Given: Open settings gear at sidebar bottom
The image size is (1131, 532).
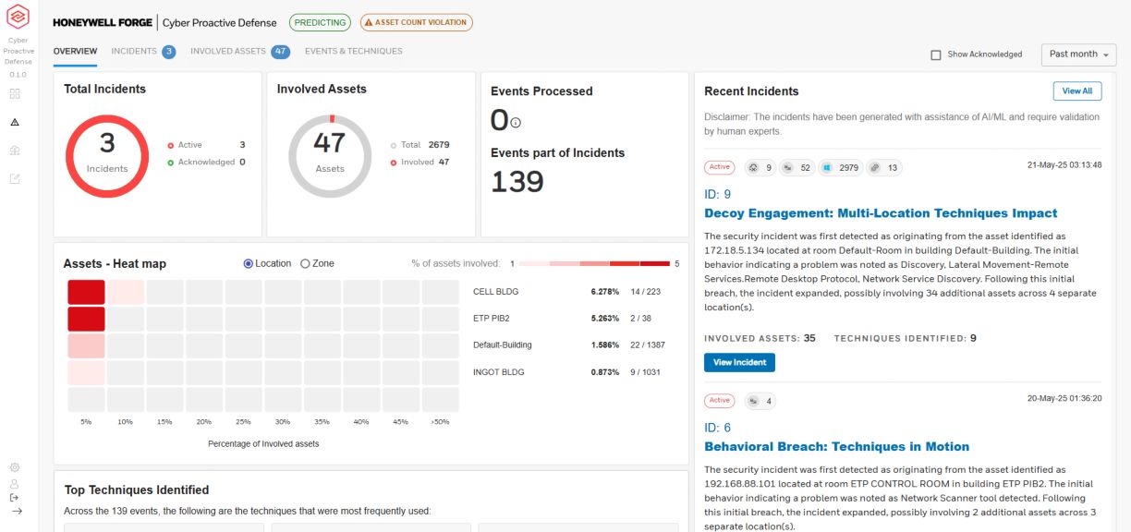Looking at the screenshot, I should [15, 467].
